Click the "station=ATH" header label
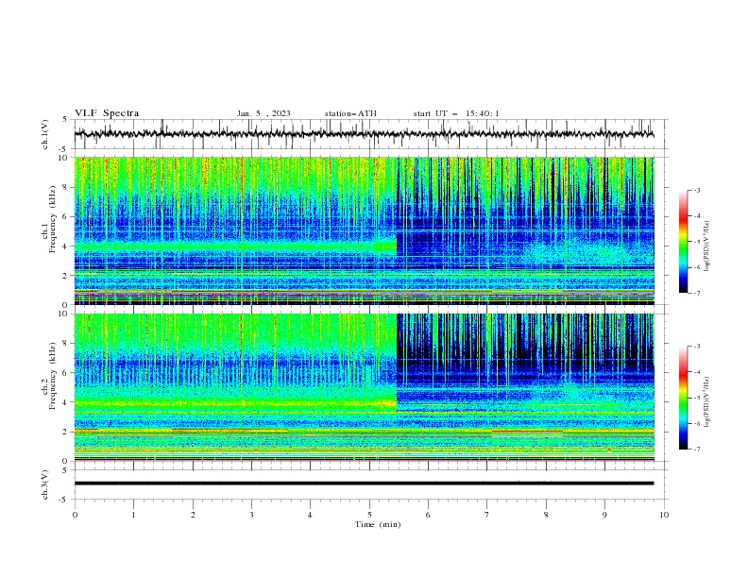This screenshot has width=748, height=578. coord(350,113)
